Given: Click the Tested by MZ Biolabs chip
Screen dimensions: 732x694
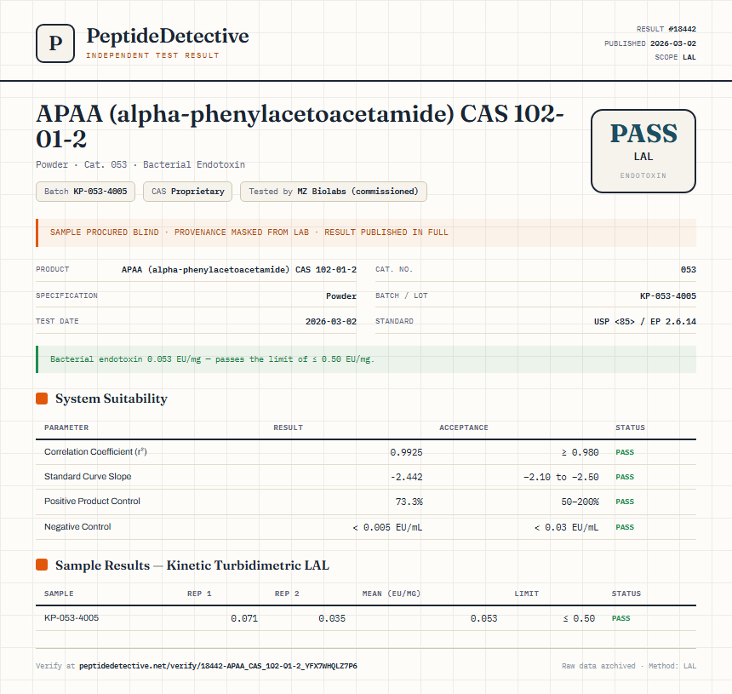Looking at the screenshot, I should tap(334, 192).
